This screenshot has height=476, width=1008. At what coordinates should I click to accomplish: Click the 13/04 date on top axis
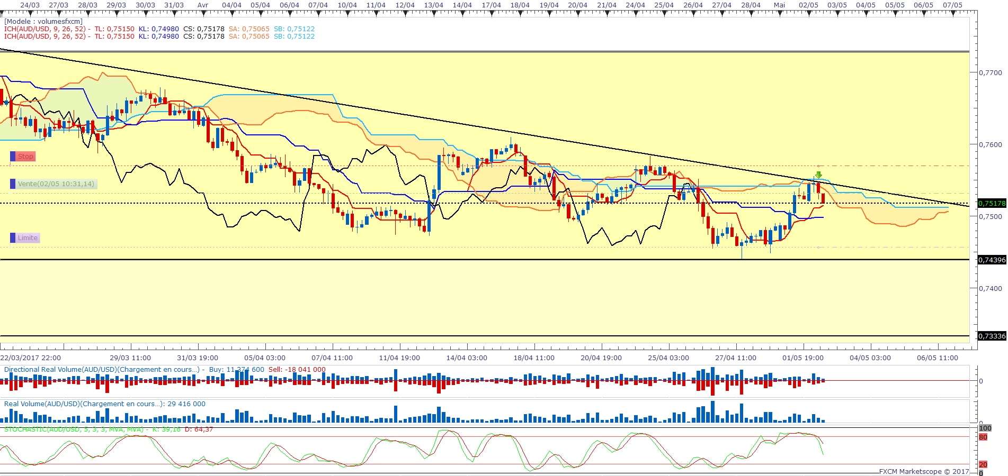pos(433,5)
